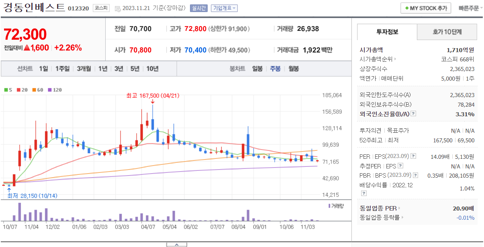Open help icon next to PBR BPS(2023.09)

pos(415,175)
